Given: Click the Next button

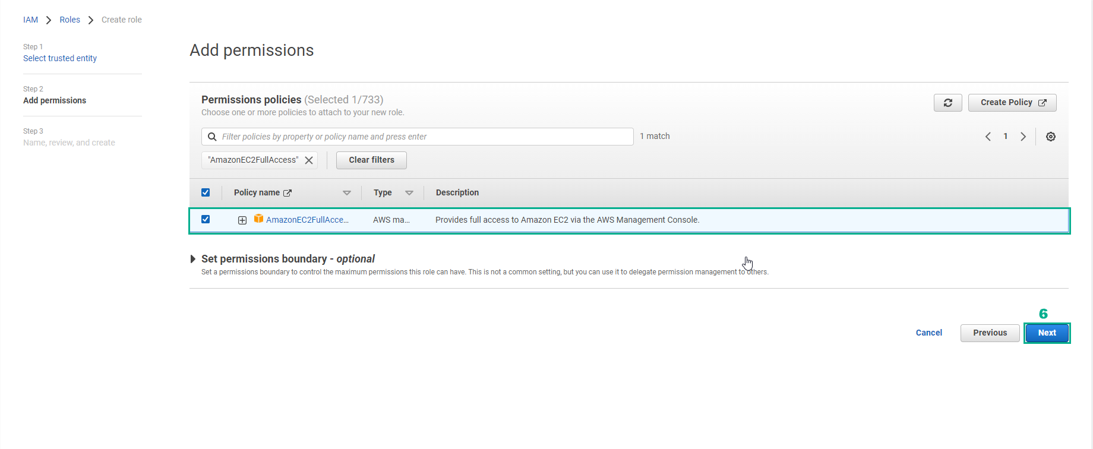Looking at the screenshot, I should coord(1047,333).
